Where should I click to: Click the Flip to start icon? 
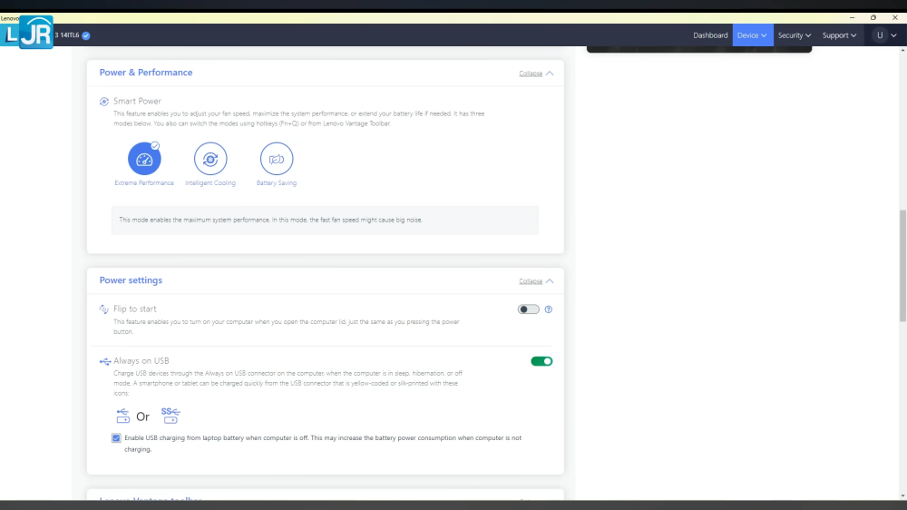click(104, 309)
